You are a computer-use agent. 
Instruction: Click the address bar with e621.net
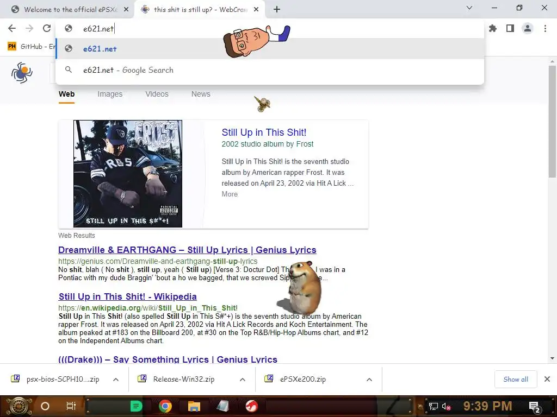click(270, 28)
